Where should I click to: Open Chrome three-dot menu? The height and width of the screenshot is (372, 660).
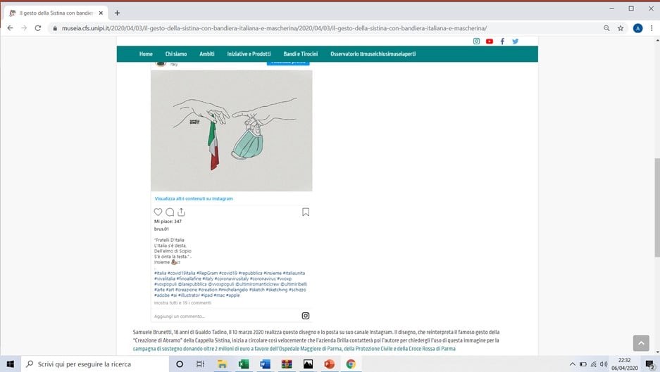click(652, 28)
